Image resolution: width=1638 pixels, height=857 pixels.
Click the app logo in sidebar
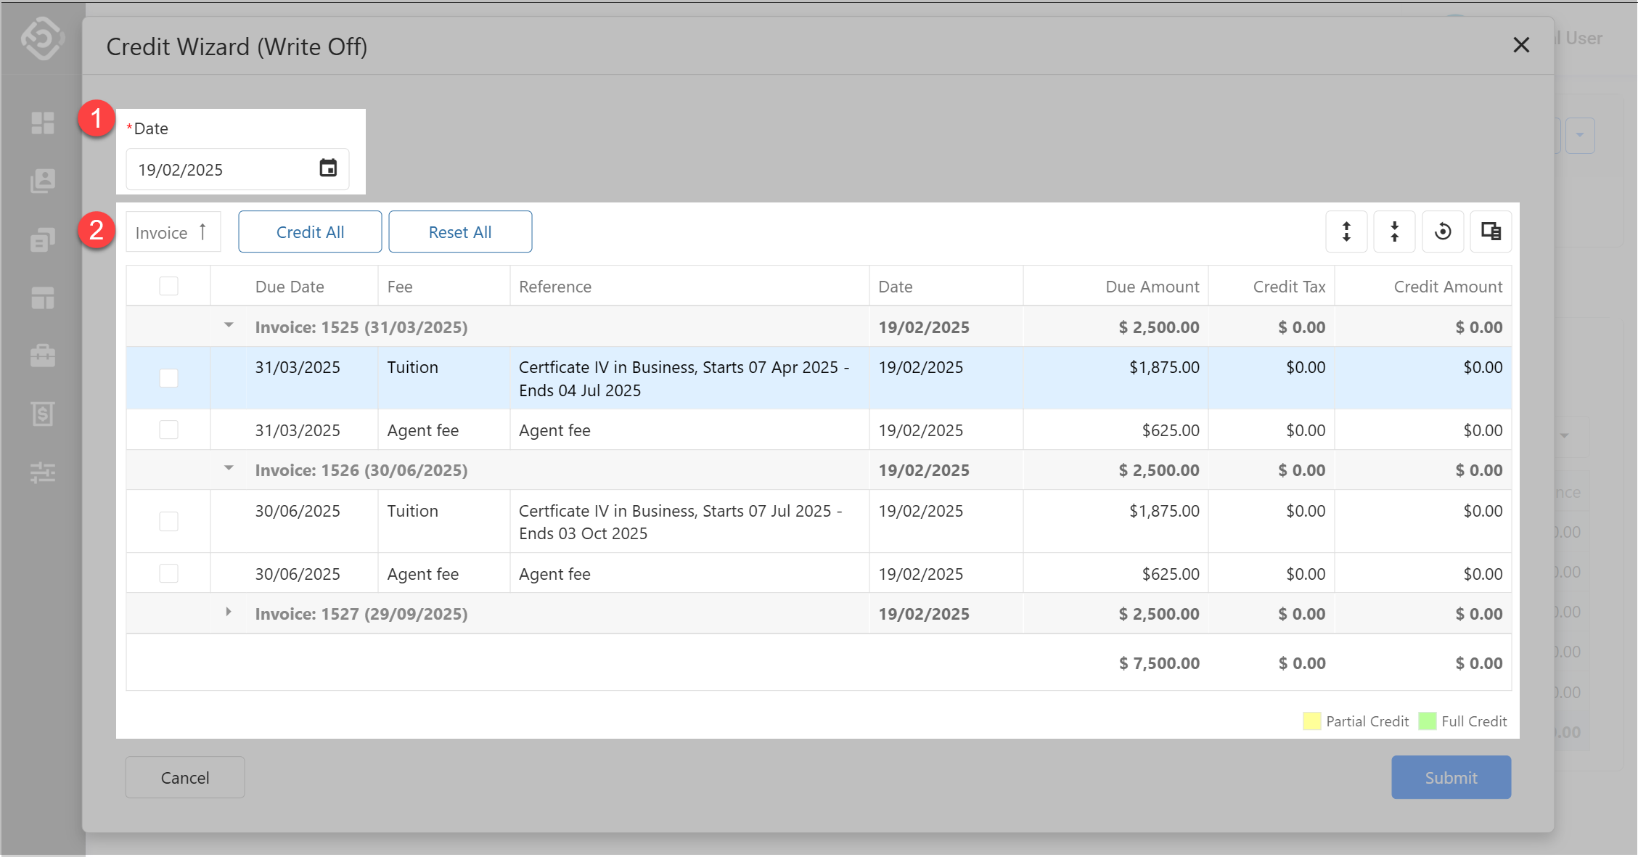click(x=42, y=38)
